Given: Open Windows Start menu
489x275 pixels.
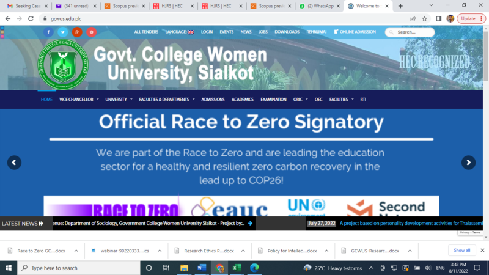Looking at the screenshot, I should (9, 268).
